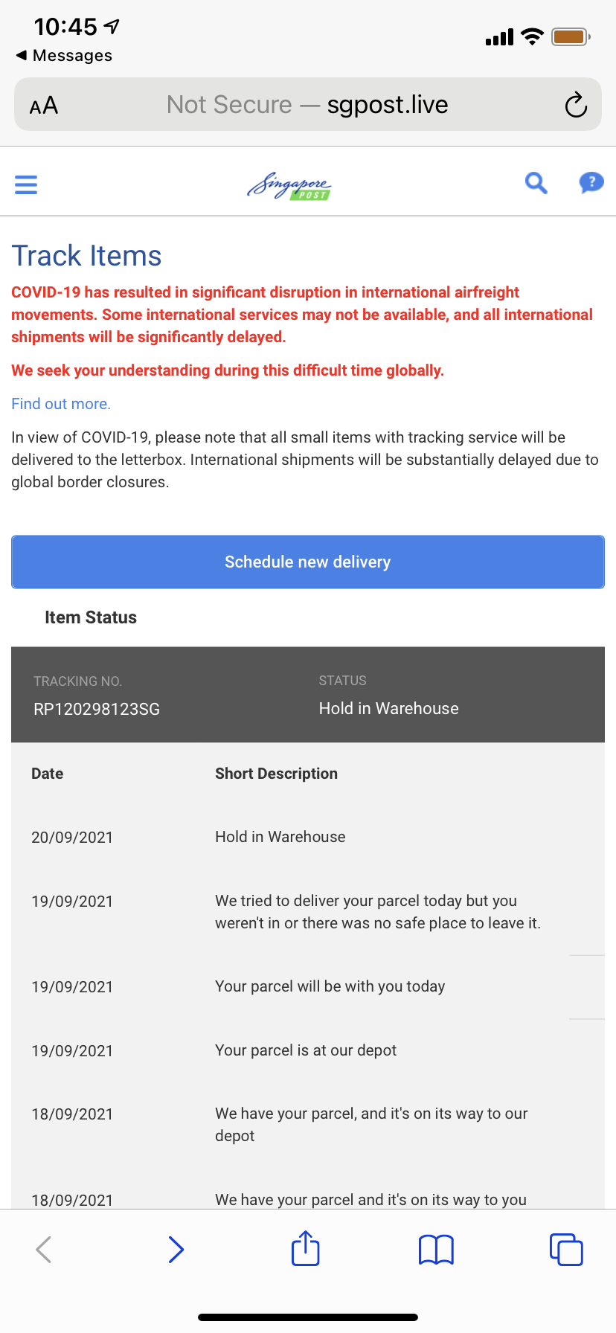
Task: Click the Find out more link
Action: pyautogui.click(x=61, y=404)
